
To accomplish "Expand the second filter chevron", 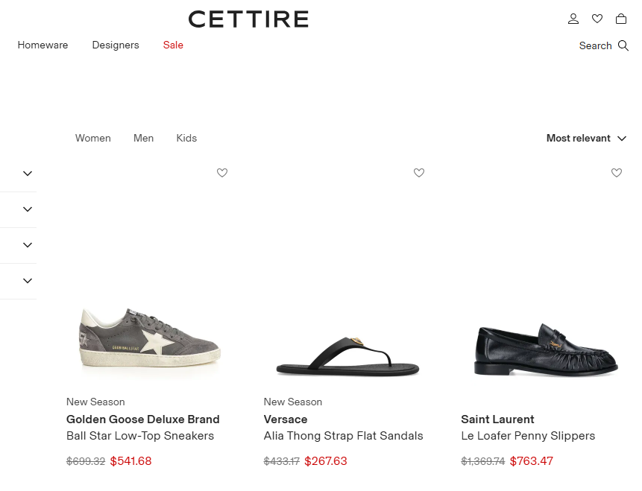I will 28,209.
